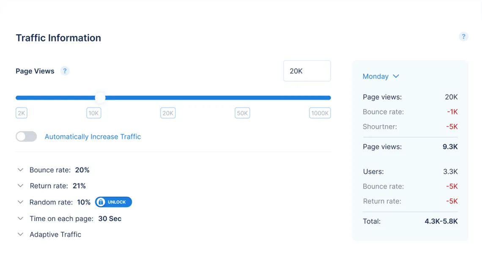482x271 pixels.
Task: Choose the 1000K traffic preset
Action: (x=320, y=113)
